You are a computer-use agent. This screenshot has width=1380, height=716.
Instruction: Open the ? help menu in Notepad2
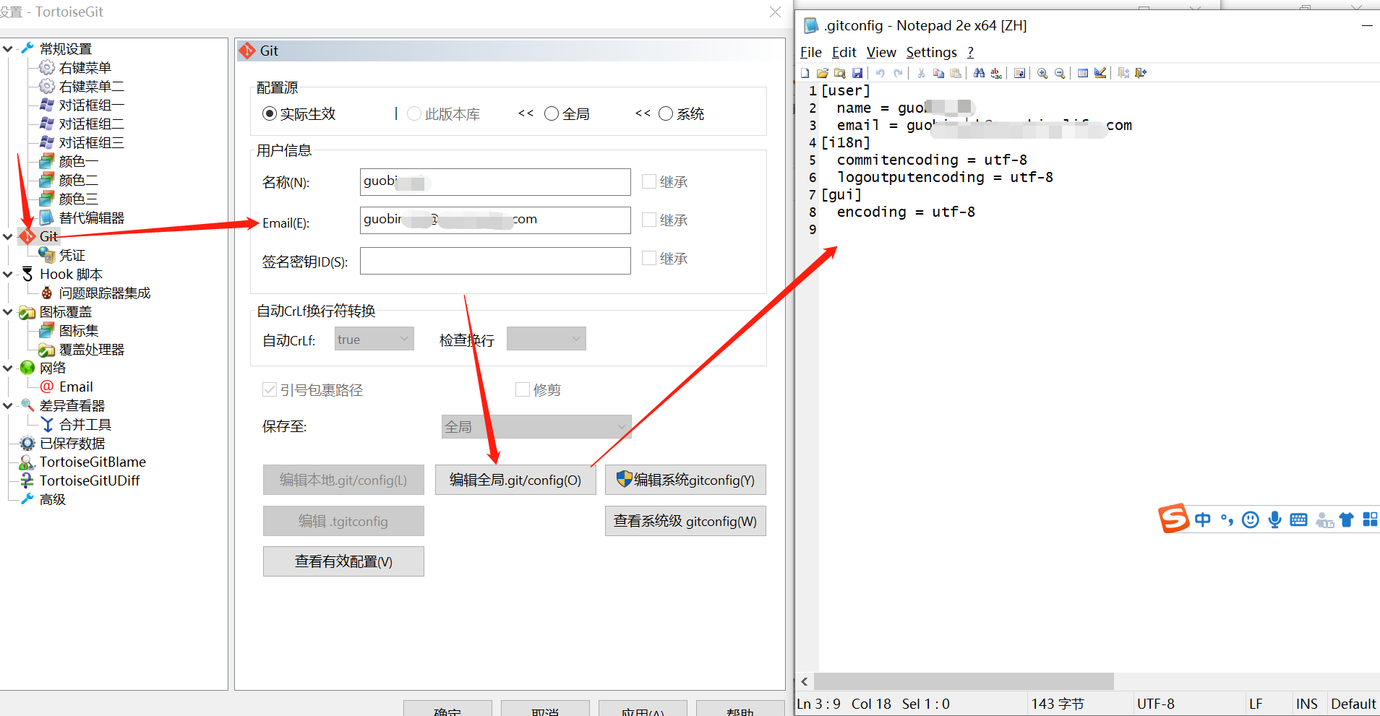tap(970, 52)
